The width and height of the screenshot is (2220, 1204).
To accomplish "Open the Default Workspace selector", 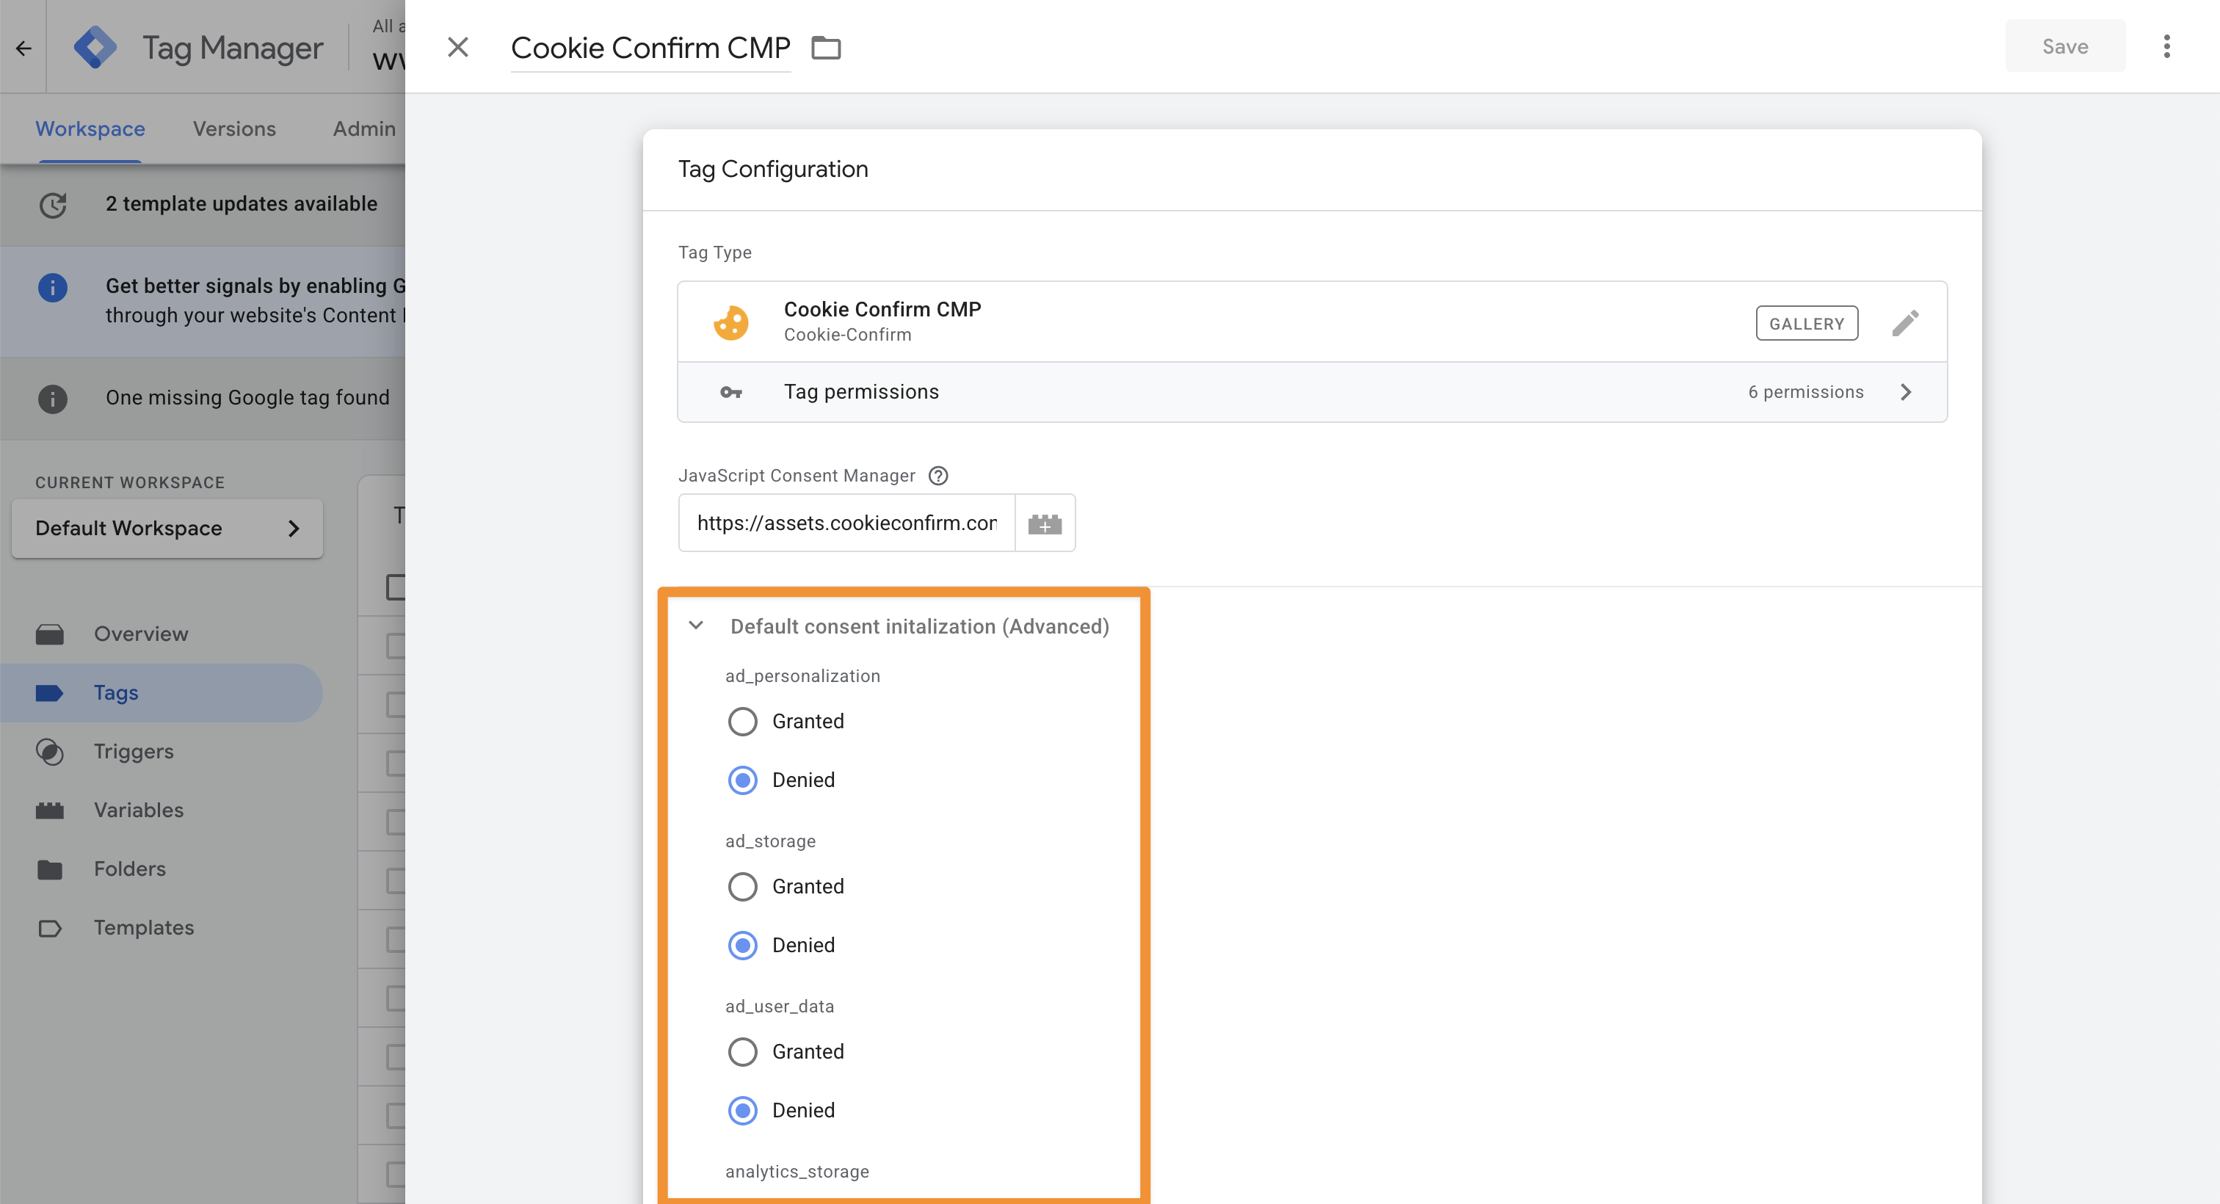I will [x=167, y=529].
